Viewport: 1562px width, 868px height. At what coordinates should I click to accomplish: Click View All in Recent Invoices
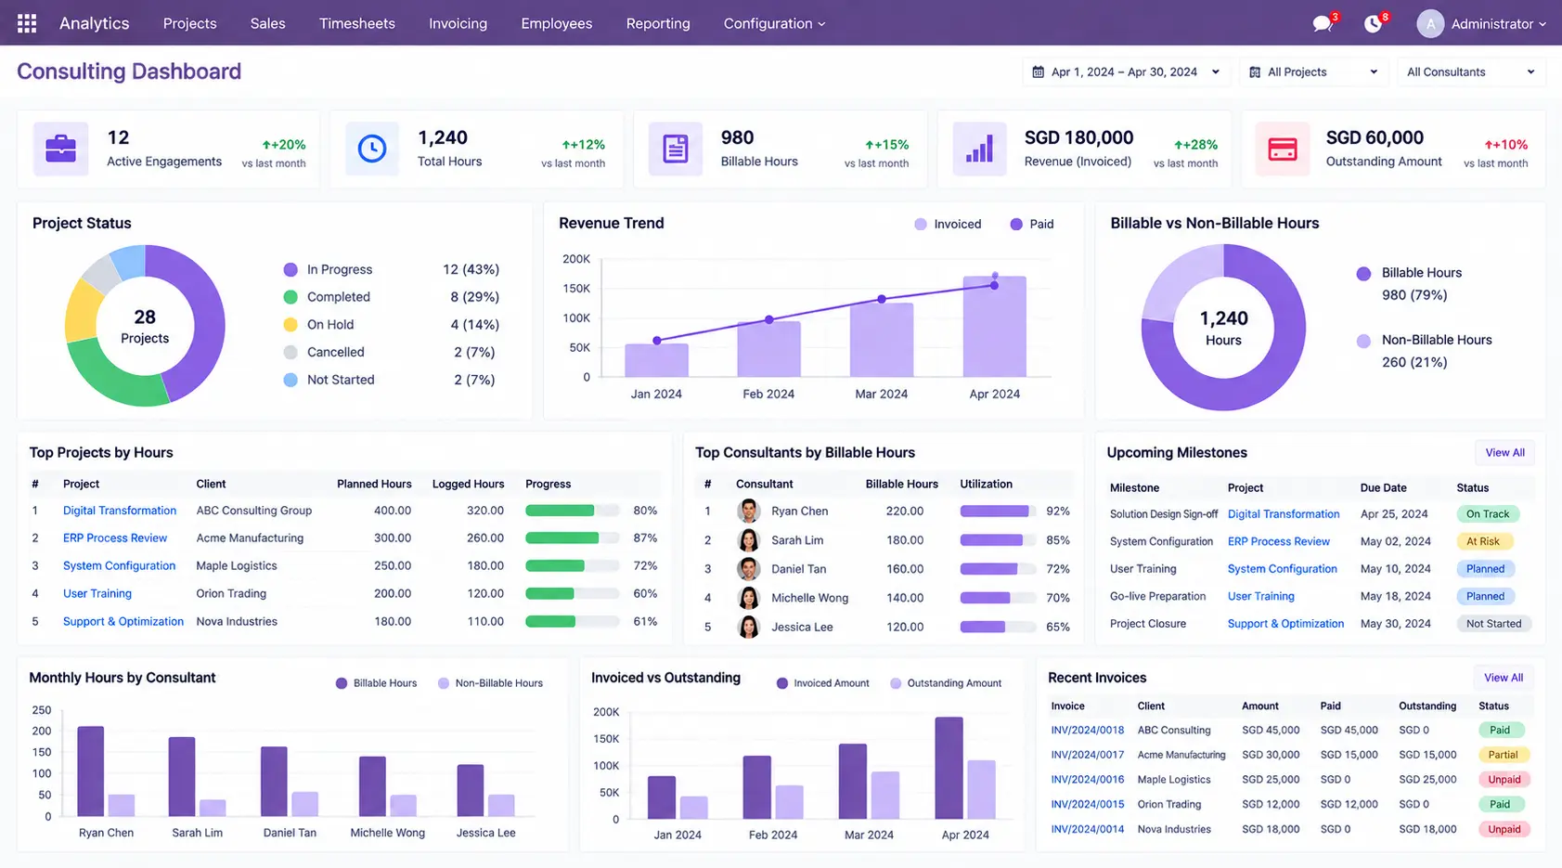click(1504, 678)
